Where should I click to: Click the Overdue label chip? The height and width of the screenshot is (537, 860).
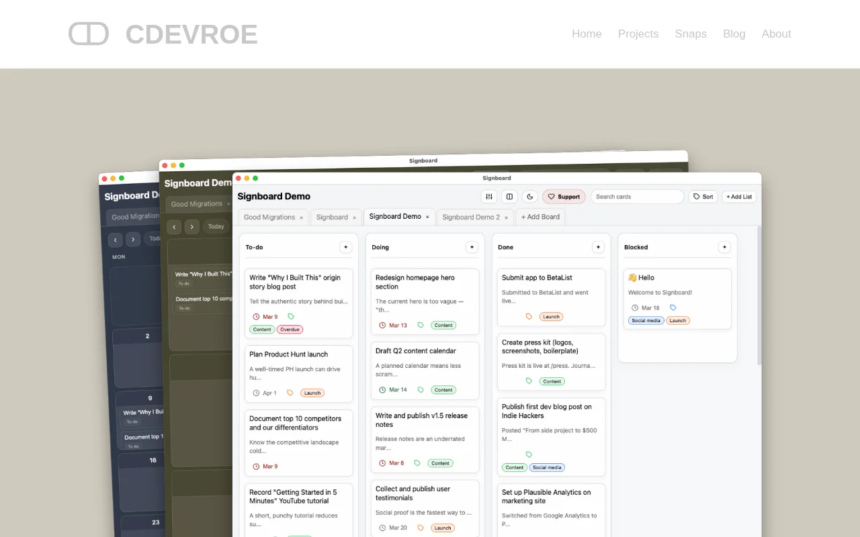[x=290, y=330]
